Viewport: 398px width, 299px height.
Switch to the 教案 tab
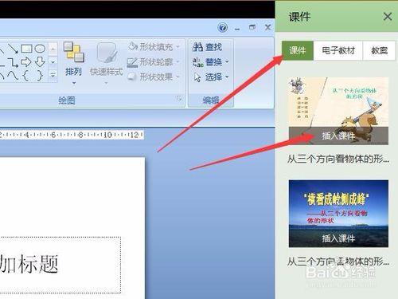click(380, 50)
